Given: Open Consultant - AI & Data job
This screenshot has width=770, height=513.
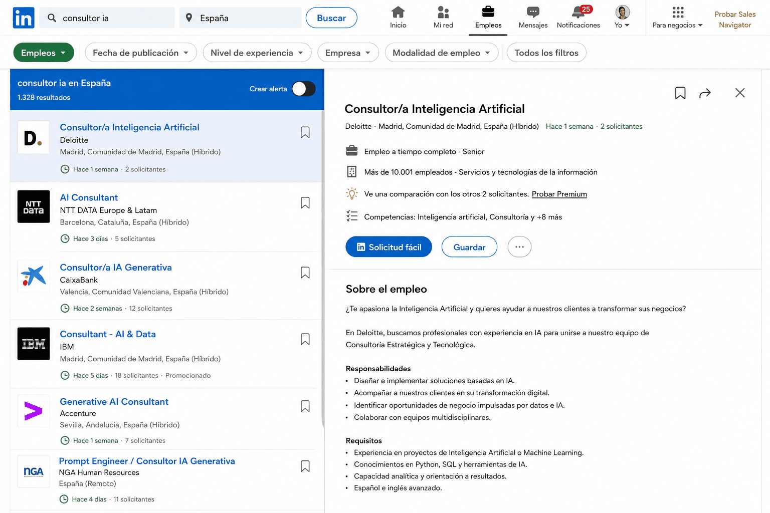Looking at the screenshot, I should (x=108, y=334).
